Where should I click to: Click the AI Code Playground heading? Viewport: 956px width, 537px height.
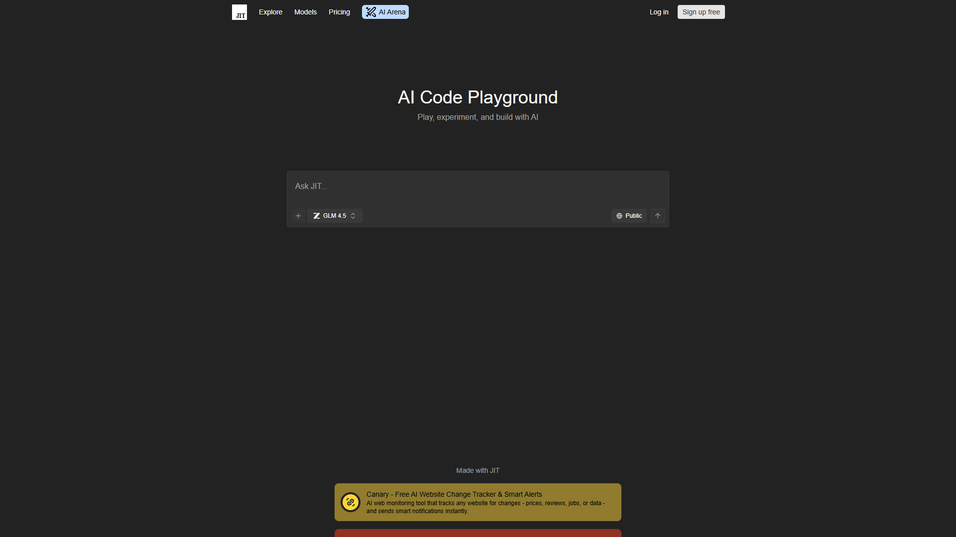click(x=478, y=97)
